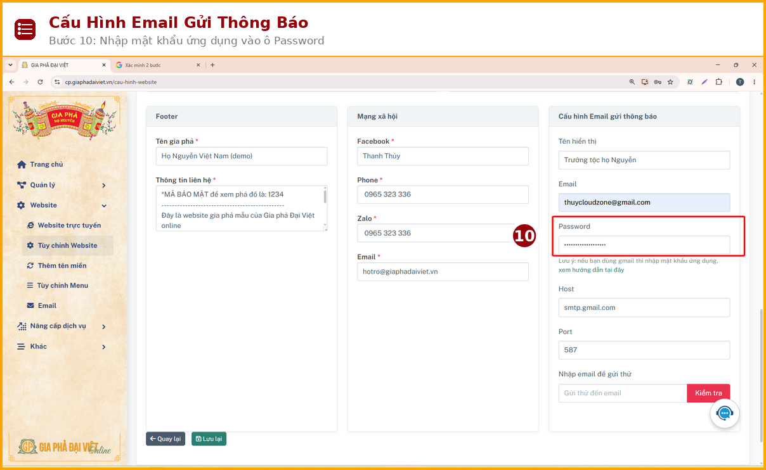Click the thuycloudzone@gmail.com Email field
The image size is (766, 470).
pyautogui.click(x=644, y=203)
